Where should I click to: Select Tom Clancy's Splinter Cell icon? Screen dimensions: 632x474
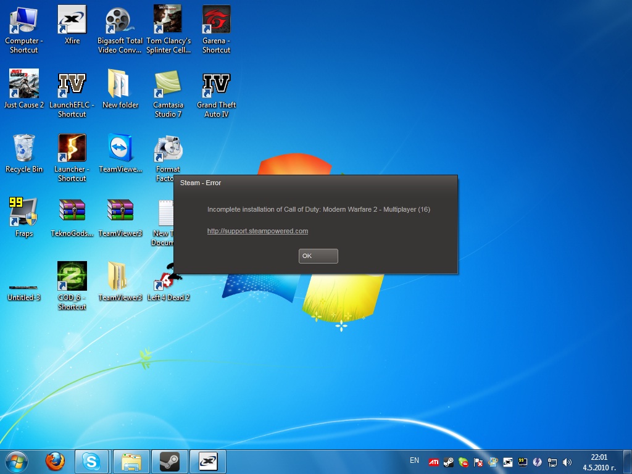pos(168,30)
